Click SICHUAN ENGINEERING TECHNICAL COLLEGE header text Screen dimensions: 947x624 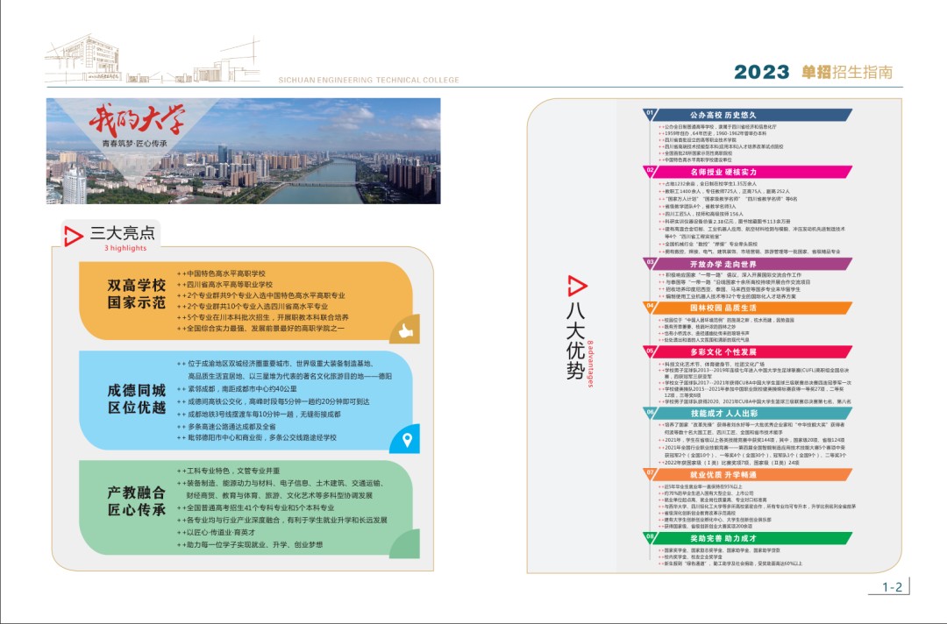coord(368,80)
